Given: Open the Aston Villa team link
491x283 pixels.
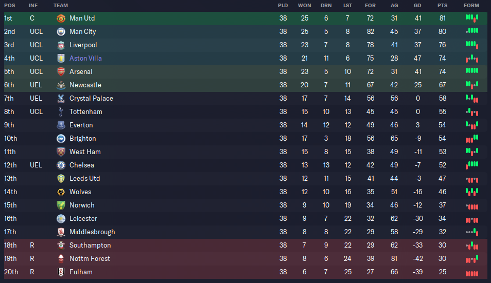Looking at the screenshot, I should [85, 59].
